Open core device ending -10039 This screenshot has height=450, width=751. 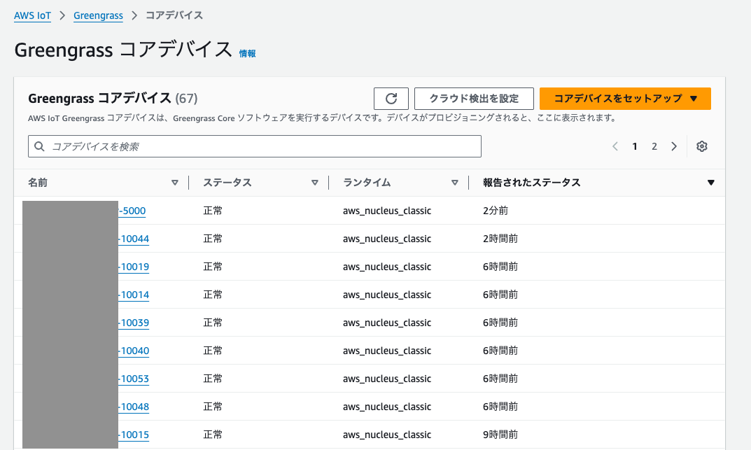(134, 323)
